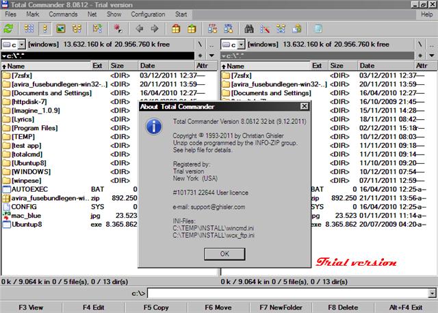Switch to brief file names view icon

coord(29,29)
